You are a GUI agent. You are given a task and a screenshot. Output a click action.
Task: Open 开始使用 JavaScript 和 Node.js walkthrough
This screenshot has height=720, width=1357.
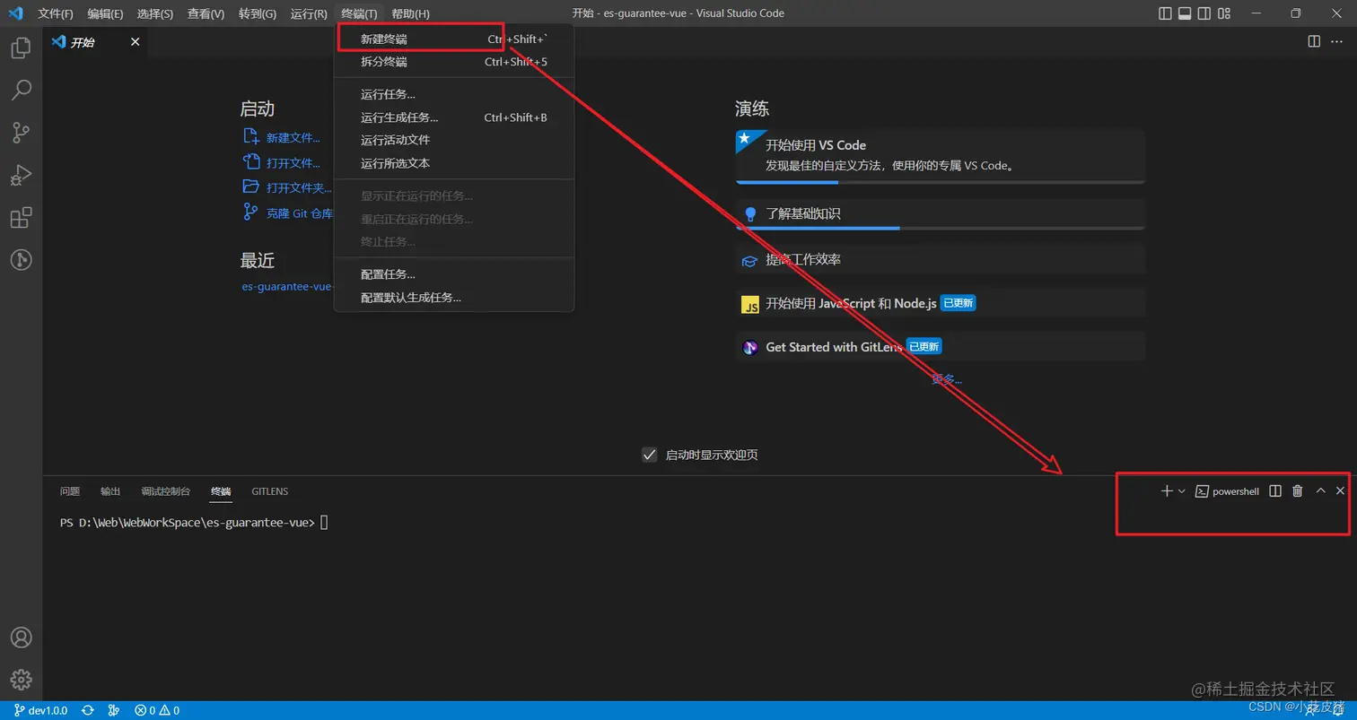940,303
